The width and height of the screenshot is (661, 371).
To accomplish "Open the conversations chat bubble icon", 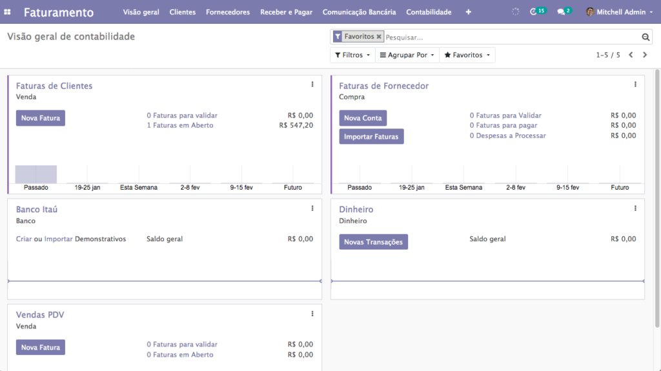I will (564, 12).
